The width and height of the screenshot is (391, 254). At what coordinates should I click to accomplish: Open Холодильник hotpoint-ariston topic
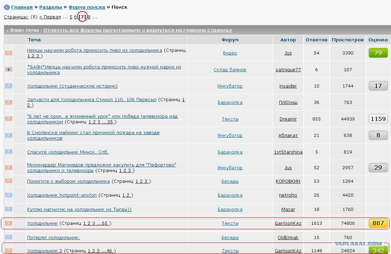click(x=62, y=195)
